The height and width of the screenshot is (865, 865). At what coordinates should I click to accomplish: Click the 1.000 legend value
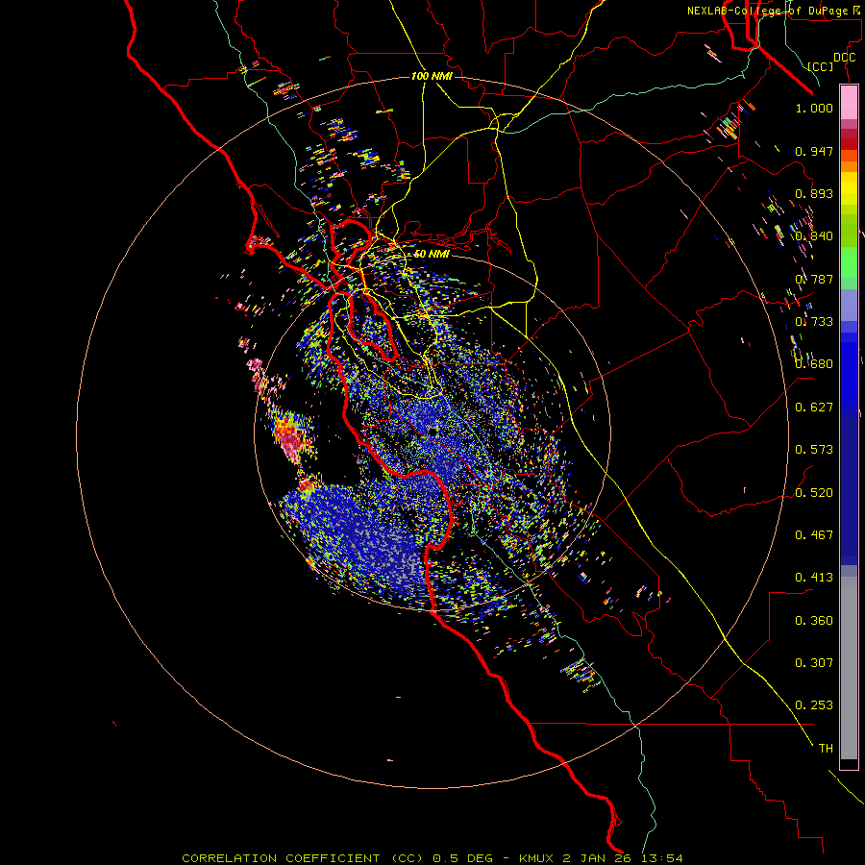pos(814,108)
